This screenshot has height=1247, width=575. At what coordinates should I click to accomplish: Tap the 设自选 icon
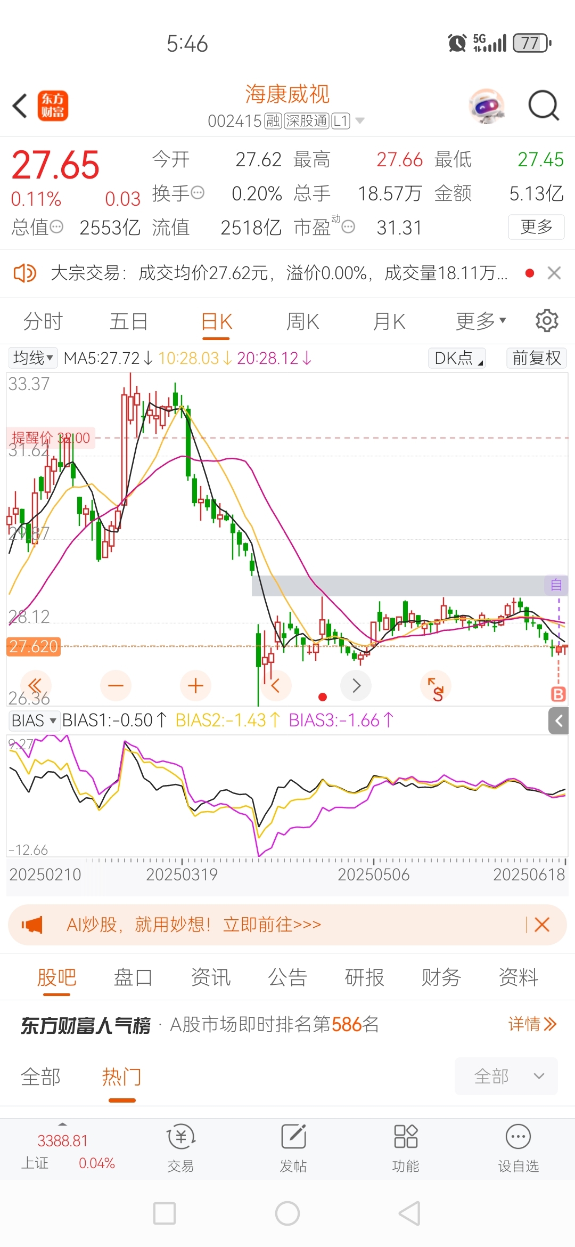click(x=518, y=1137)
